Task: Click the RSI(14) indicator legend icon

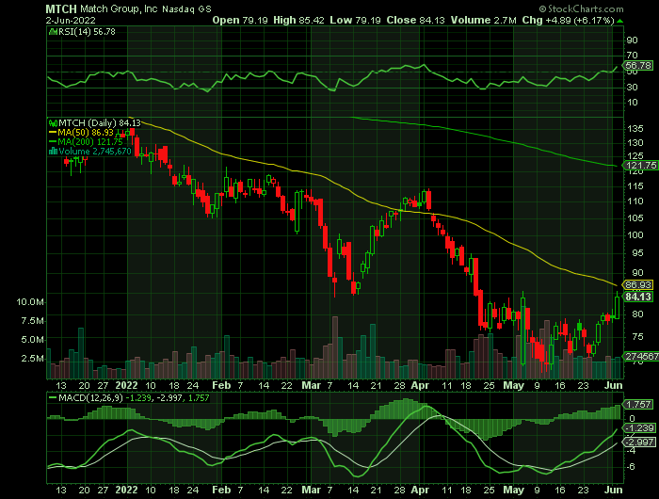Action: (x=54, y=31)
